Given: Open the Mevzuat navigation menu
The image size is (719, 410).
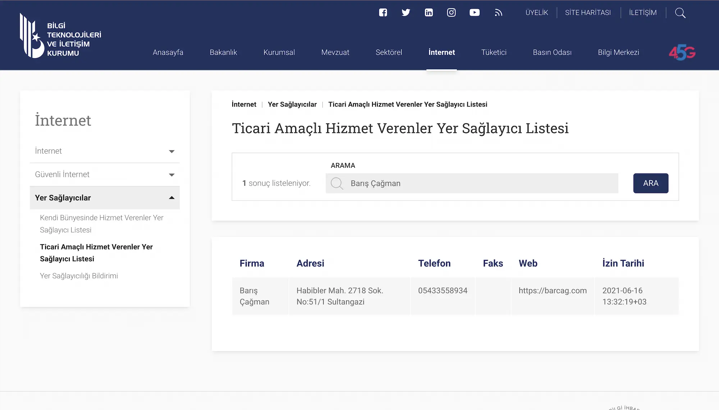Looking at the screenshot, I should pos(335,52).
